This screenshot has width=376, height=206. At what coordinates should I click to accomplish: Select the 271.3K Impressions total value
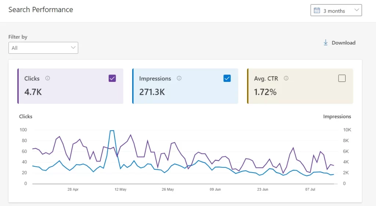[x=152, y=92]
